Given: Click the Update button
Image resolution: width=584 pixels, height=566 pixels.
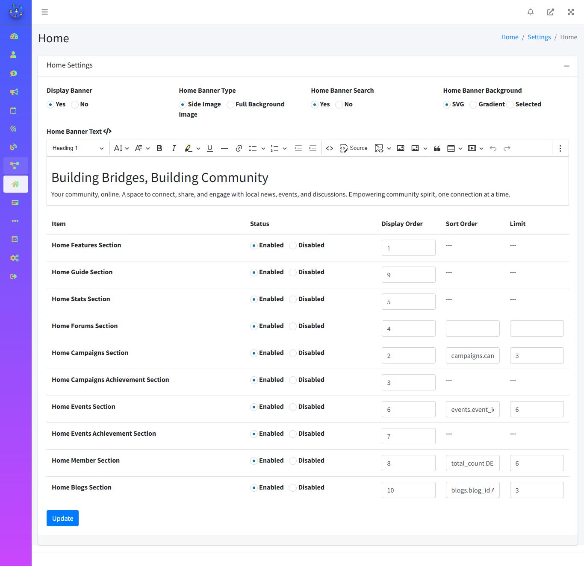Looking at the screenshot, I should (62, 518).
